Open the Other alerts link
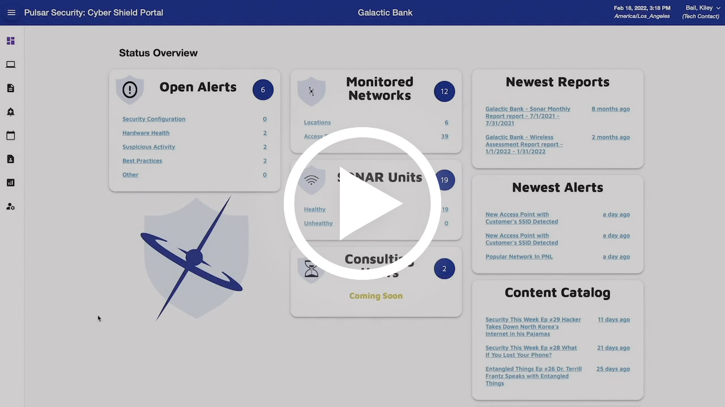The height and width of the screenshot is (407, 725). tap(130, 175)
